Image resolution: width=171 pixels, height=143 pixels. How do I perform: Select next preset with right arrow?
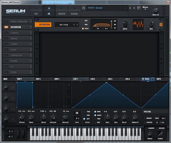point(135,8)
